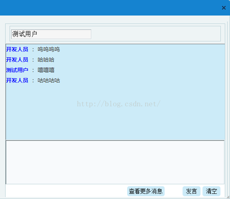The width and height of the screenshot is (230, 199).
Task: Select the message text 哈哈哈
Action: point(46,60)
